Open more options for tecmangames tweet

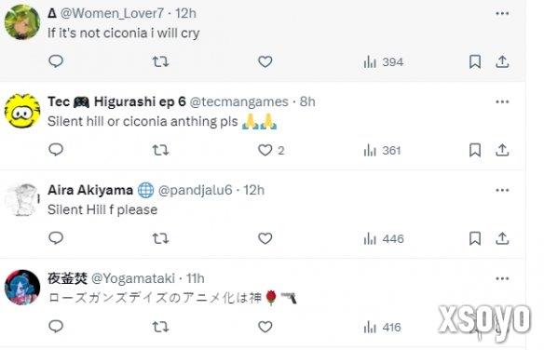[x=502, y=101]
